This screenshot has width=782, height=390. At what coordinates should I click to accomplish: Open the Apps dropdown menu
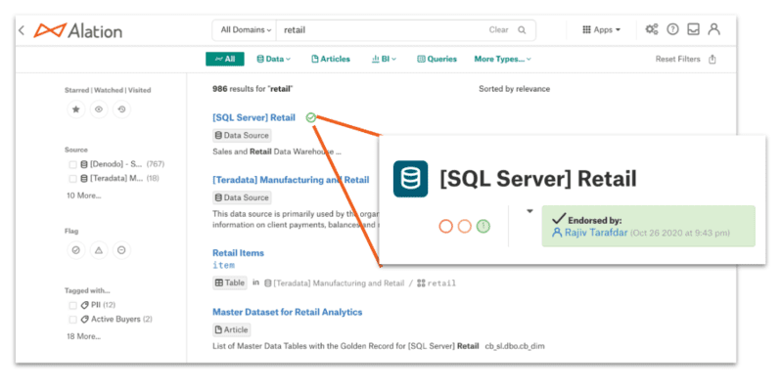pyautogui.click(x=602, y=30)
